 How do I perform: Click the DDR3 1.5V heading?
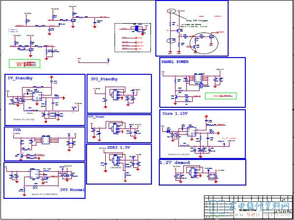click(118, 148)
